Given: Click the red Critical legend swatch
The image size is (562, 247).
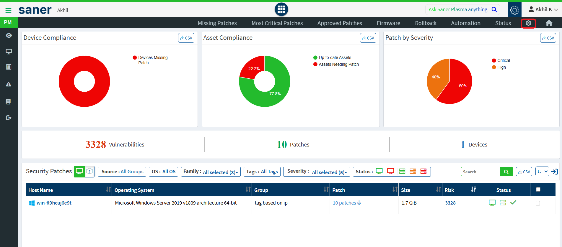Looking at the screenshot, I should coord(494,60).
